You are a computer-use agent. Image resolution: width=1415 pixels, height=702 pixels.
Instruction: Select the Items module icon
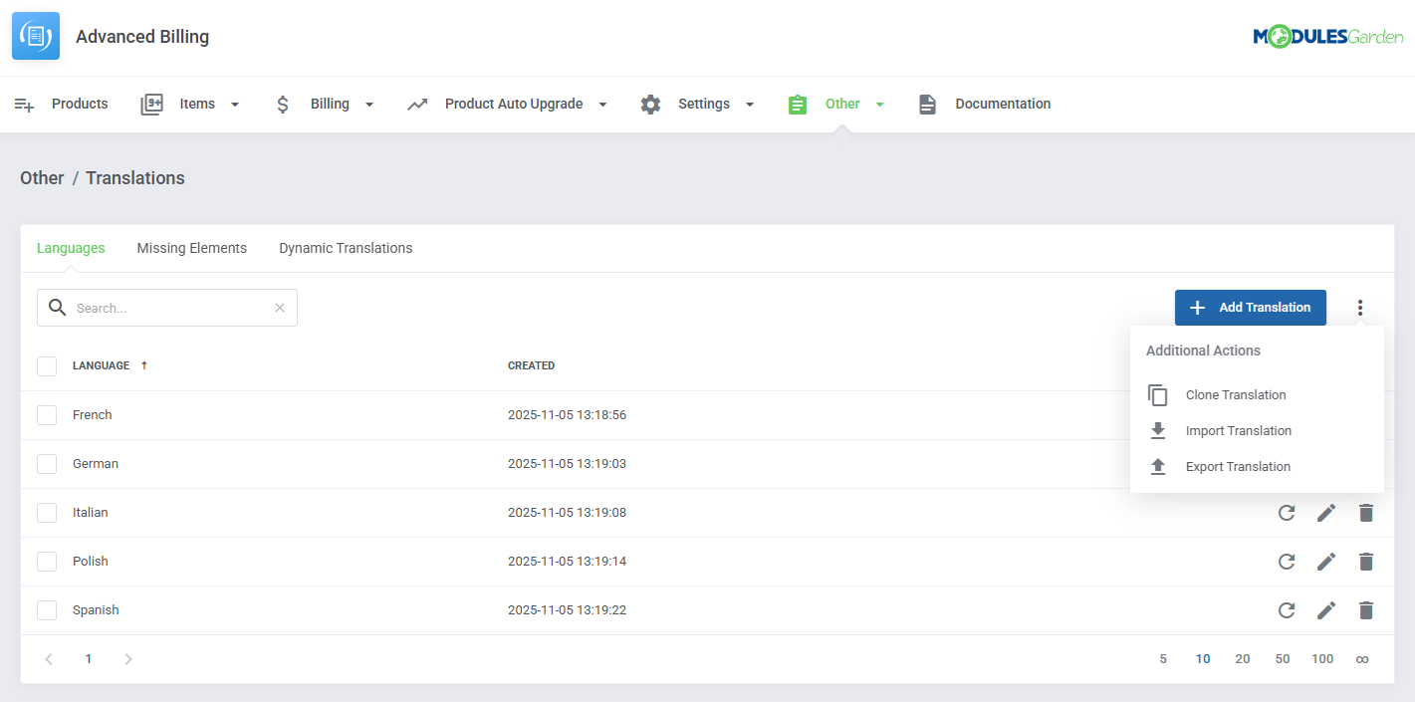(x=151, y=104)
